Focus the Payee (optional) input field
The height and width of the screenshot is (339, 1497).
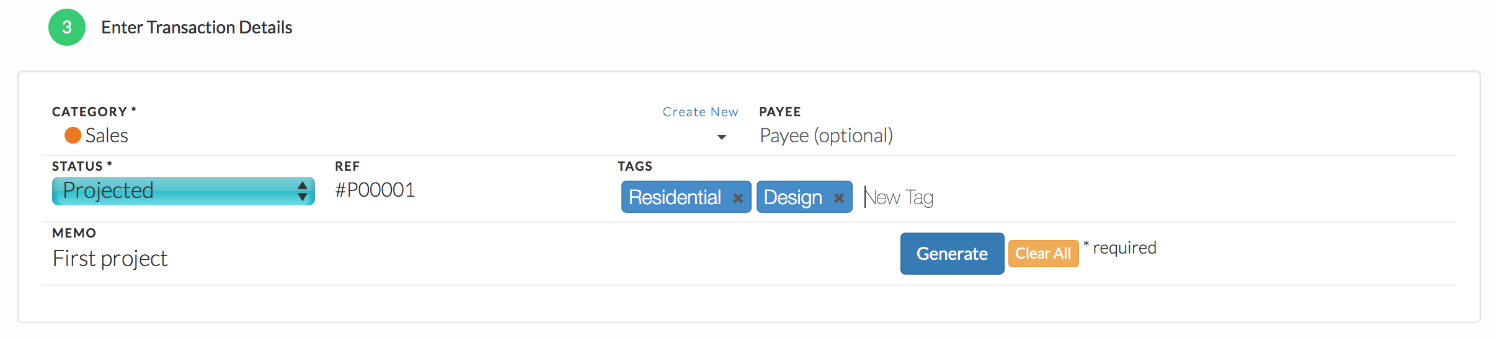point(1104,135)
